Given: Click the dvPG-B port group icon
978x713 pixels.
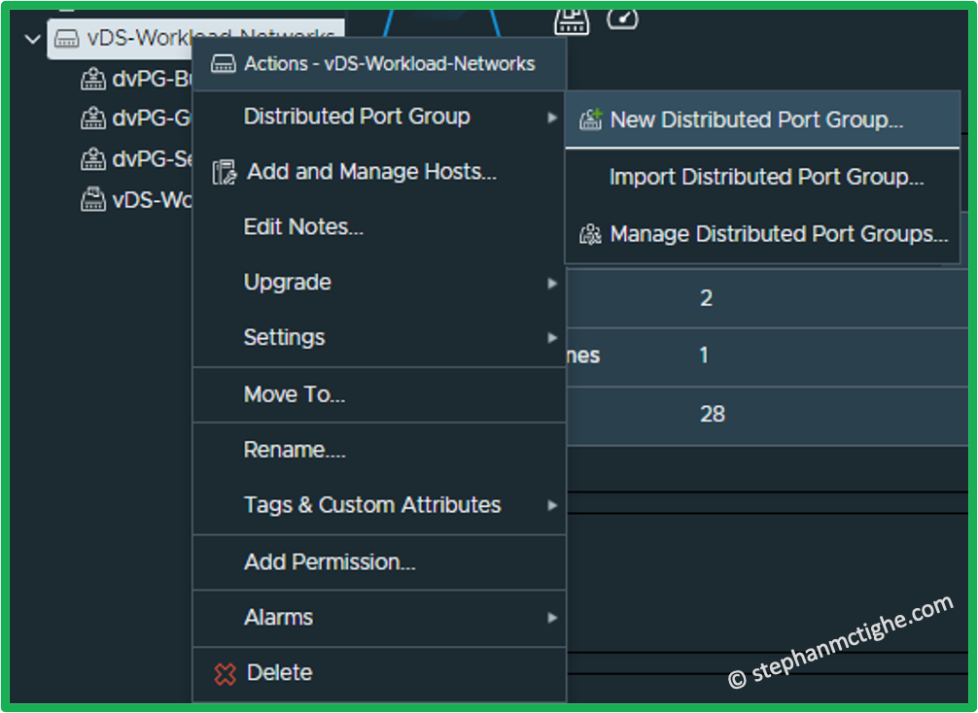Looking at the screenshot, I should click(x=94, y=79).
